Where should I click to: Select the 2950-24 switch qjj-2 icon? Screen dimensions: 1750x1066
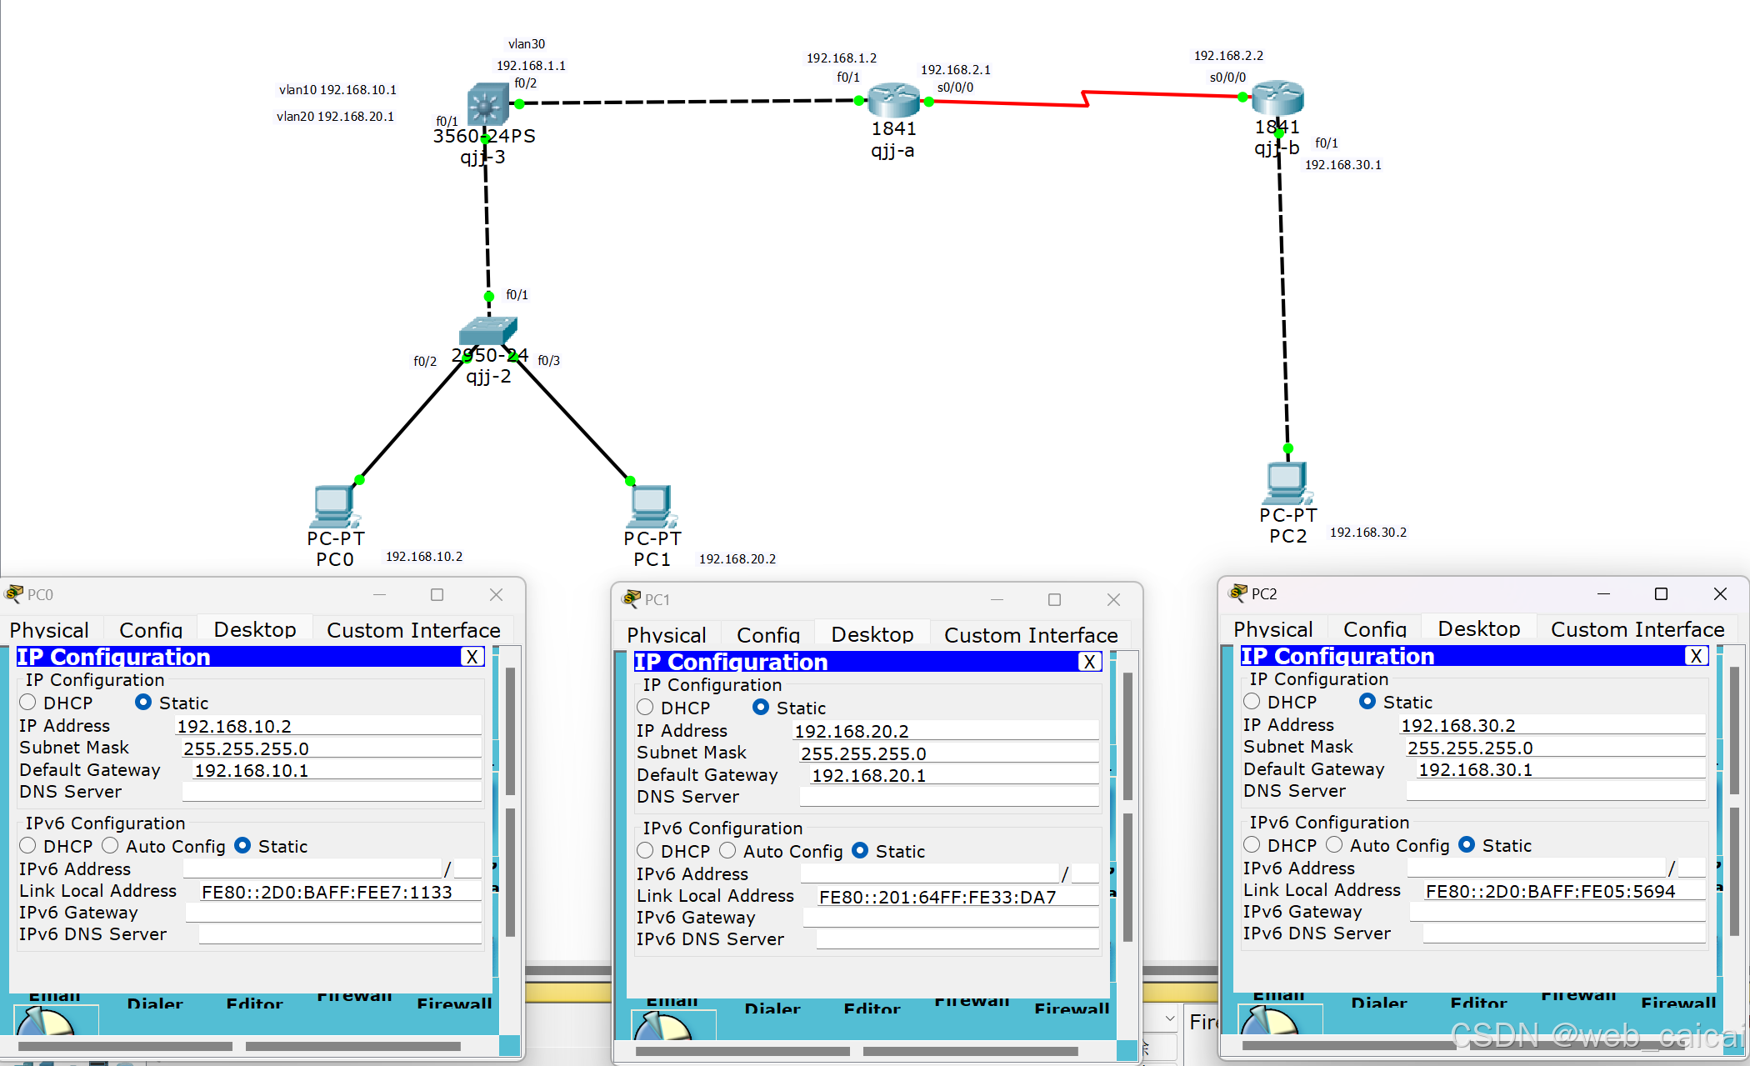click(487, 330)
